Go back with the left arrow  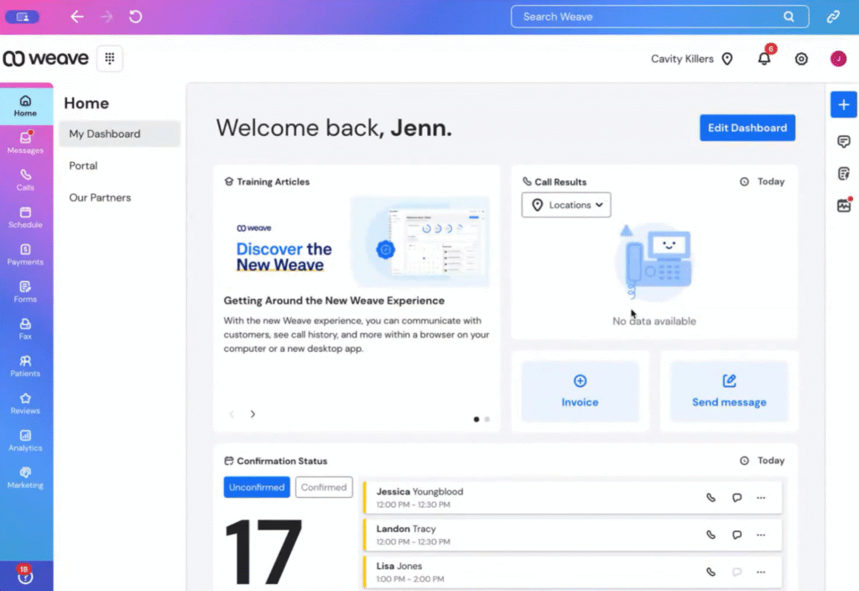tap(76, 17)
